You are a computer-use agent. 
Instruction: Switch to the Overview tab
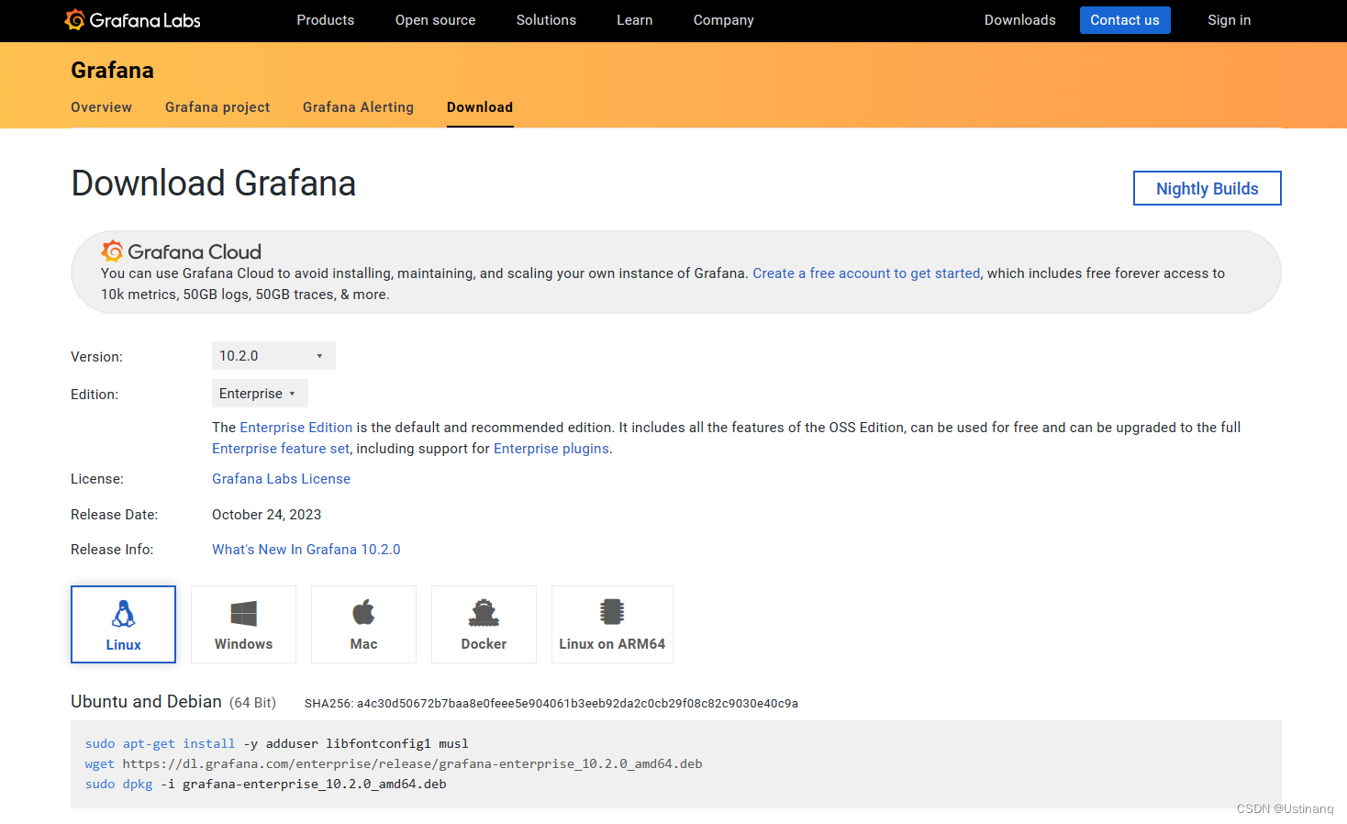point(101,107)
